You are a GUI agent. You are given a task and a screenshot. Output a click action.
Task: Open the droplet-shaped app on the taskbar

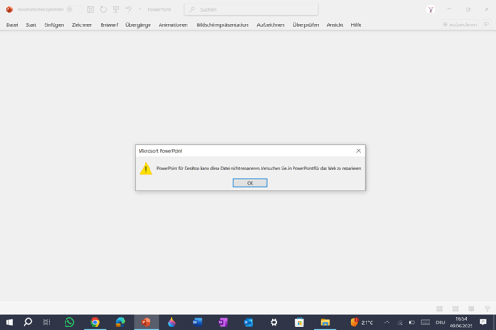[x=171, y=322]
